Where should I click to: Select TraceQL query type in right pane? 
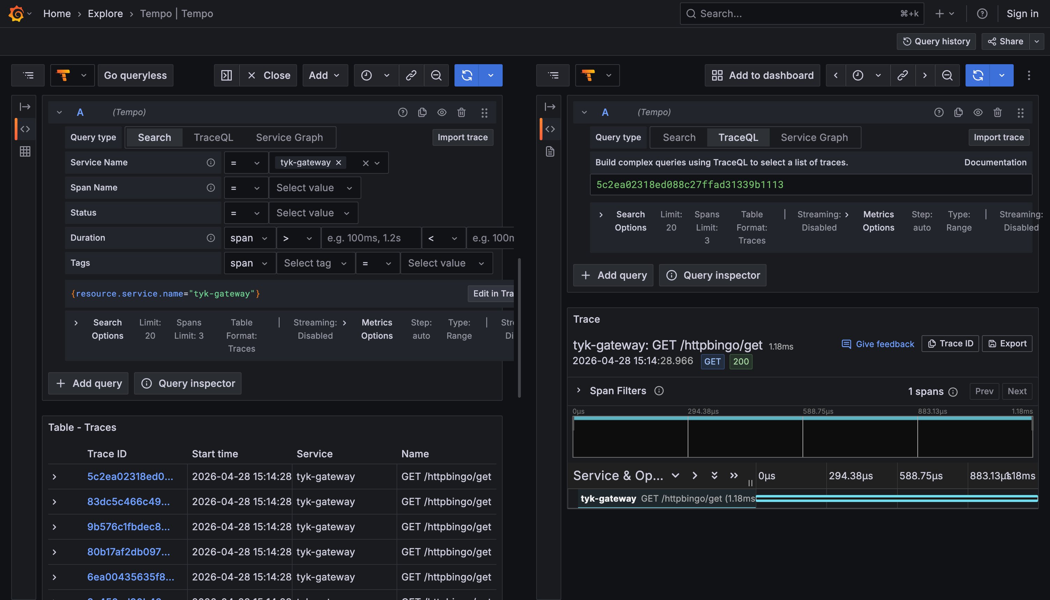tap(738, 138)
